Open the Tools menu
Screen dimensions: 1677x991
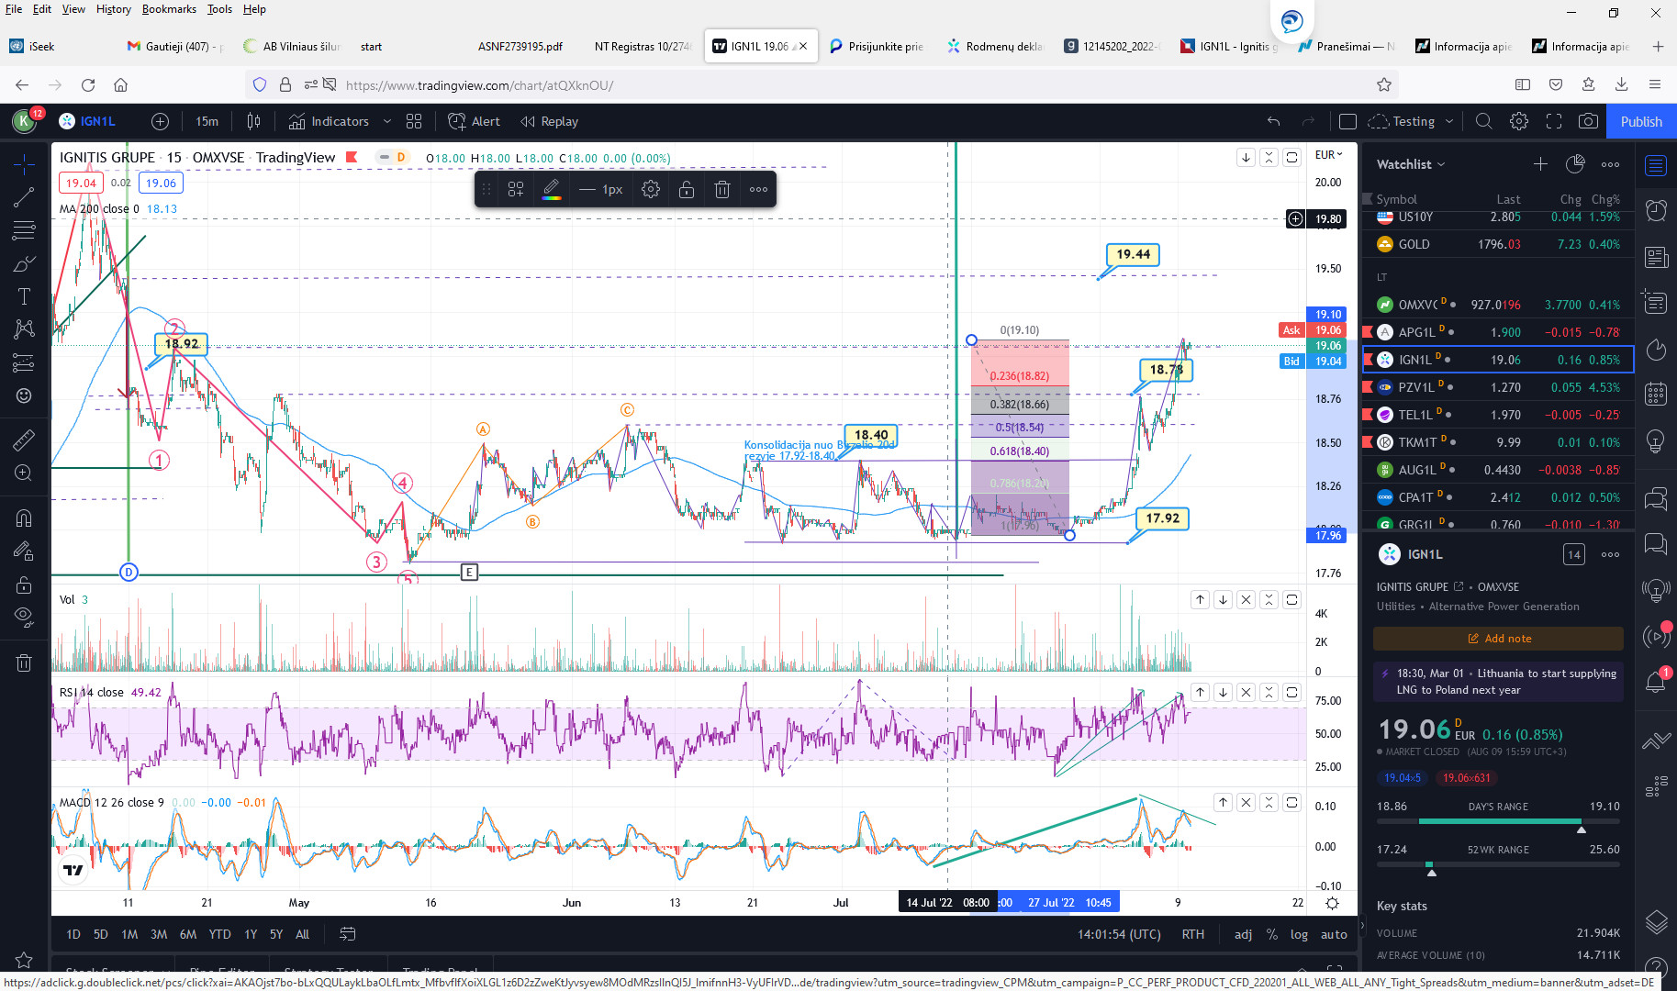point(219,9)
